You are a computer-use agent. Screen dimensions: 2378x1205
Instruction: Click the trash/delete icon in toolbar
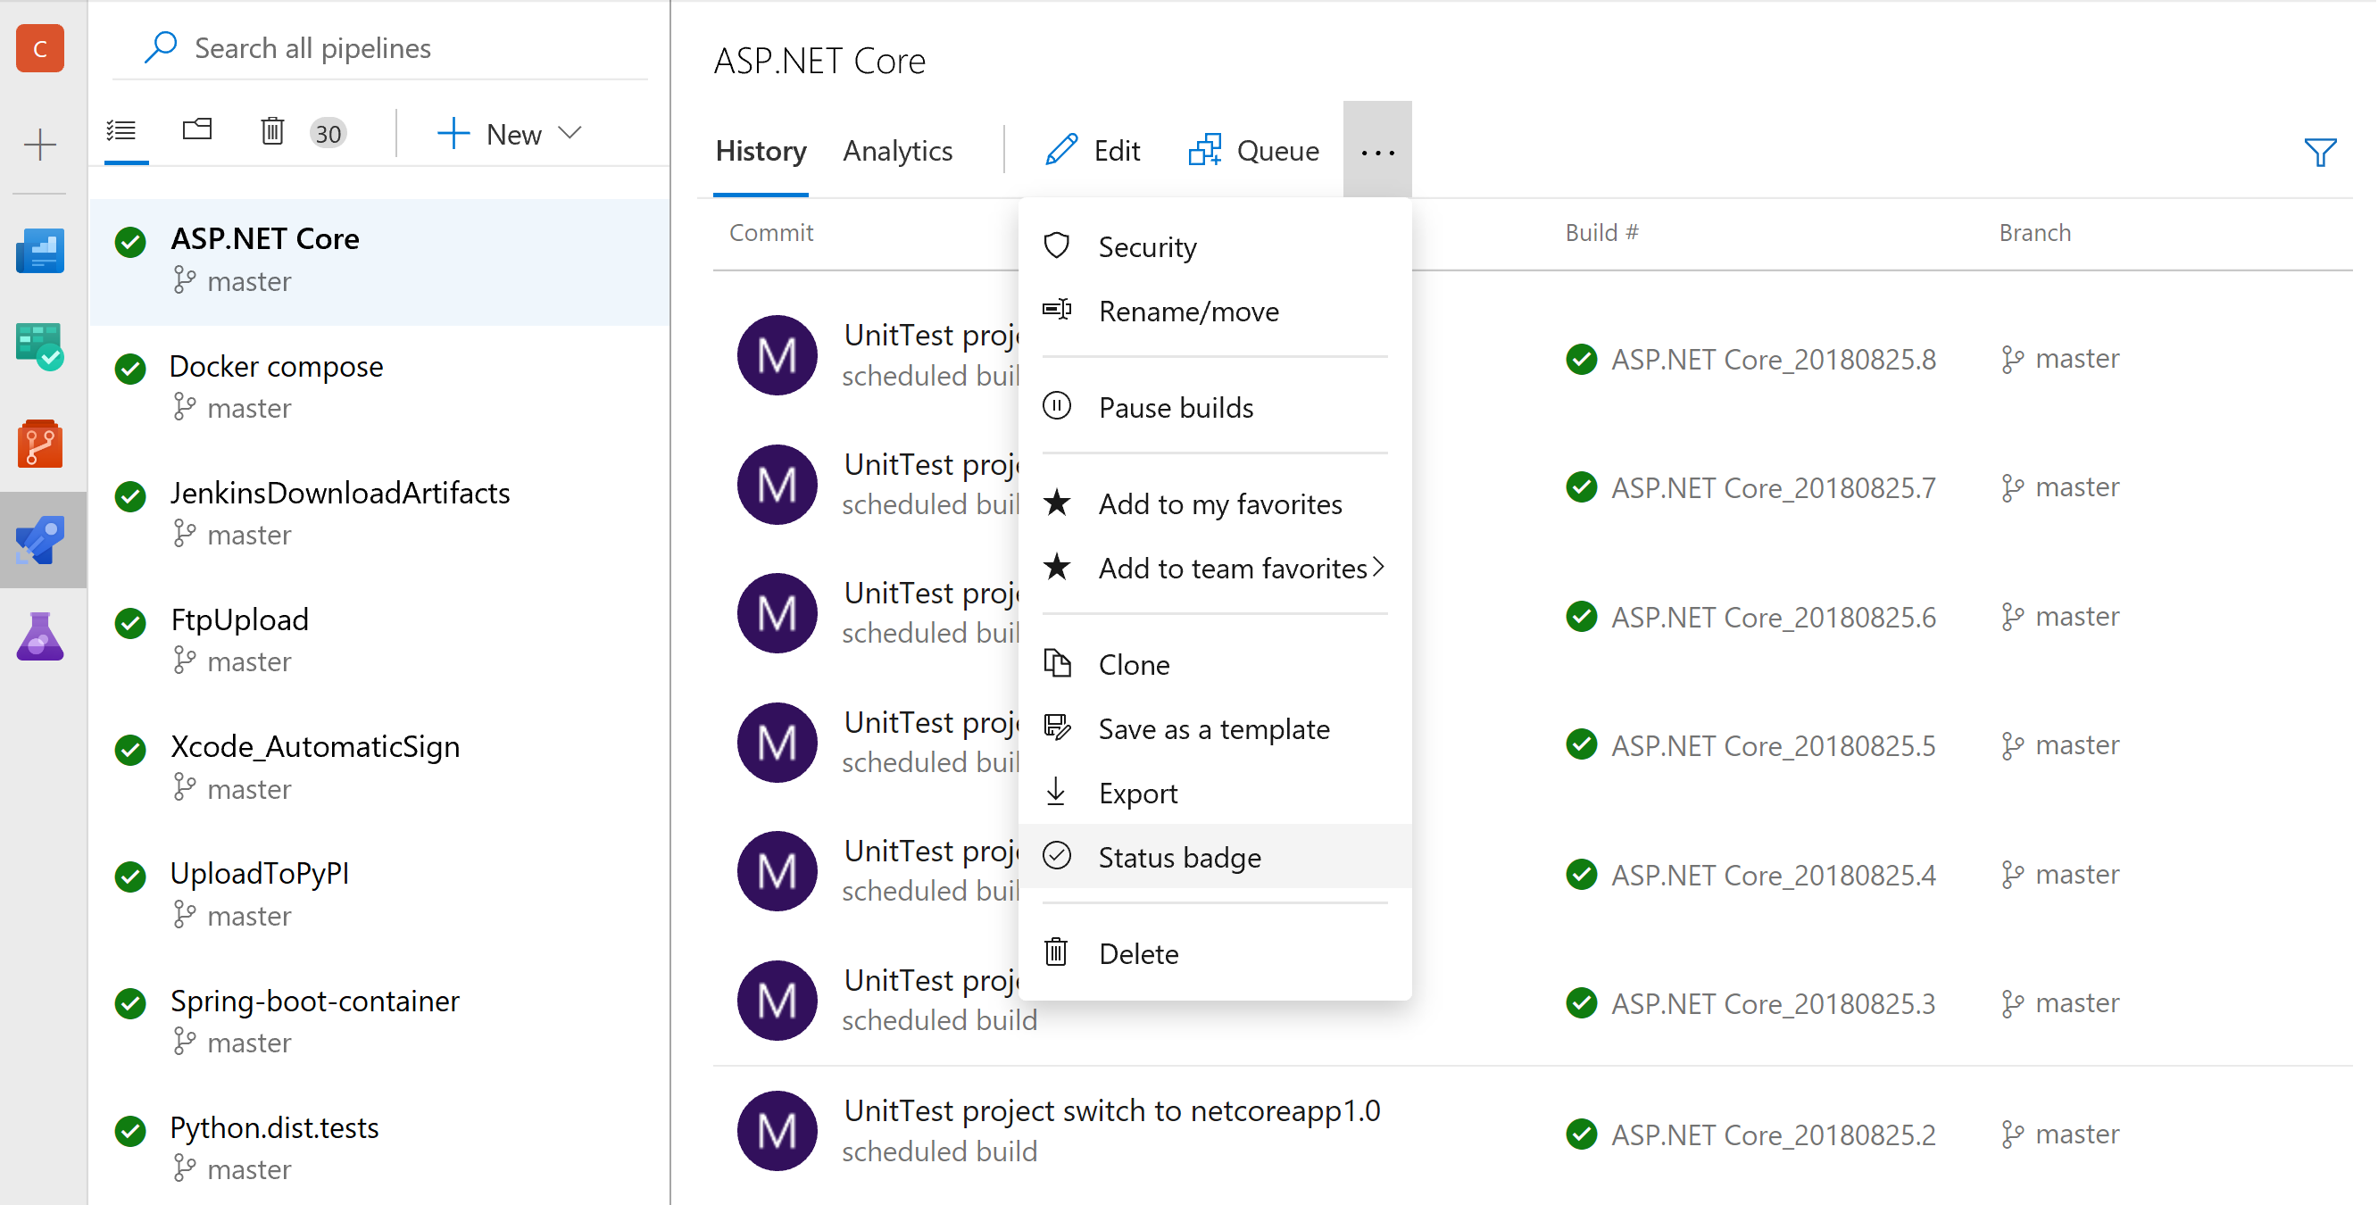(x=273, y=132)
